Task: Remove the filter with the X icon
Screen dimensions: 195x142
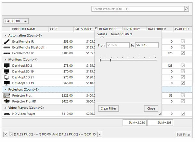Action: pos(6,134)
